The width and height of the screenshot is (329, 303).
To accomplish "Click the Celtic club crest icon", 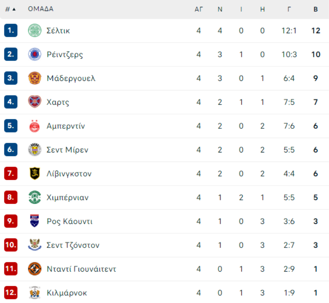I will coord(35,31).
